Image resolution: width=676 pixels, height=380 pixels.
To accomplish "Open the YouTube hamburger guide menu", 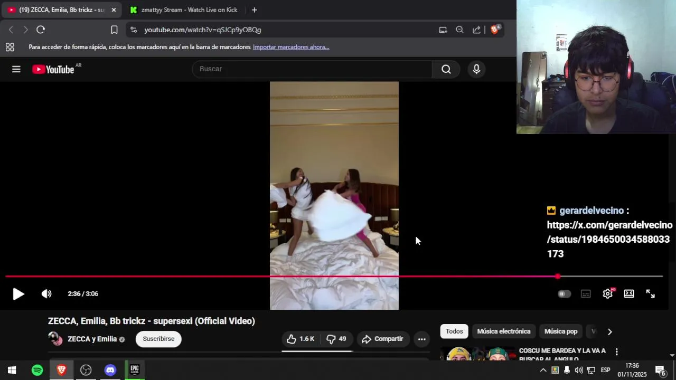I will click(16, 69).
